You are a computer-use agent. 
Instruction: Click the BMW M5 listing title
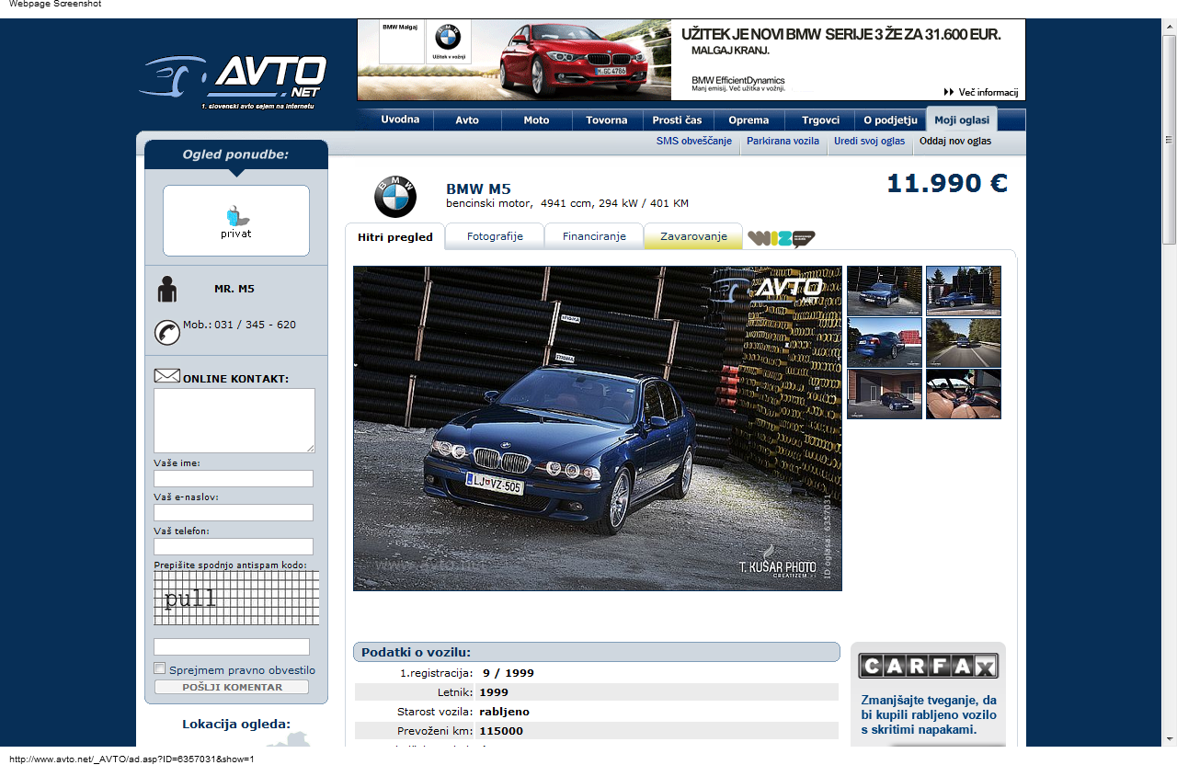pos(478,189)
